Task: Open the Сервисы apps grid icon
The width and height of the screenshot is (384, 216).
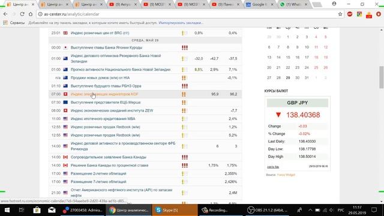Action: 5,23
